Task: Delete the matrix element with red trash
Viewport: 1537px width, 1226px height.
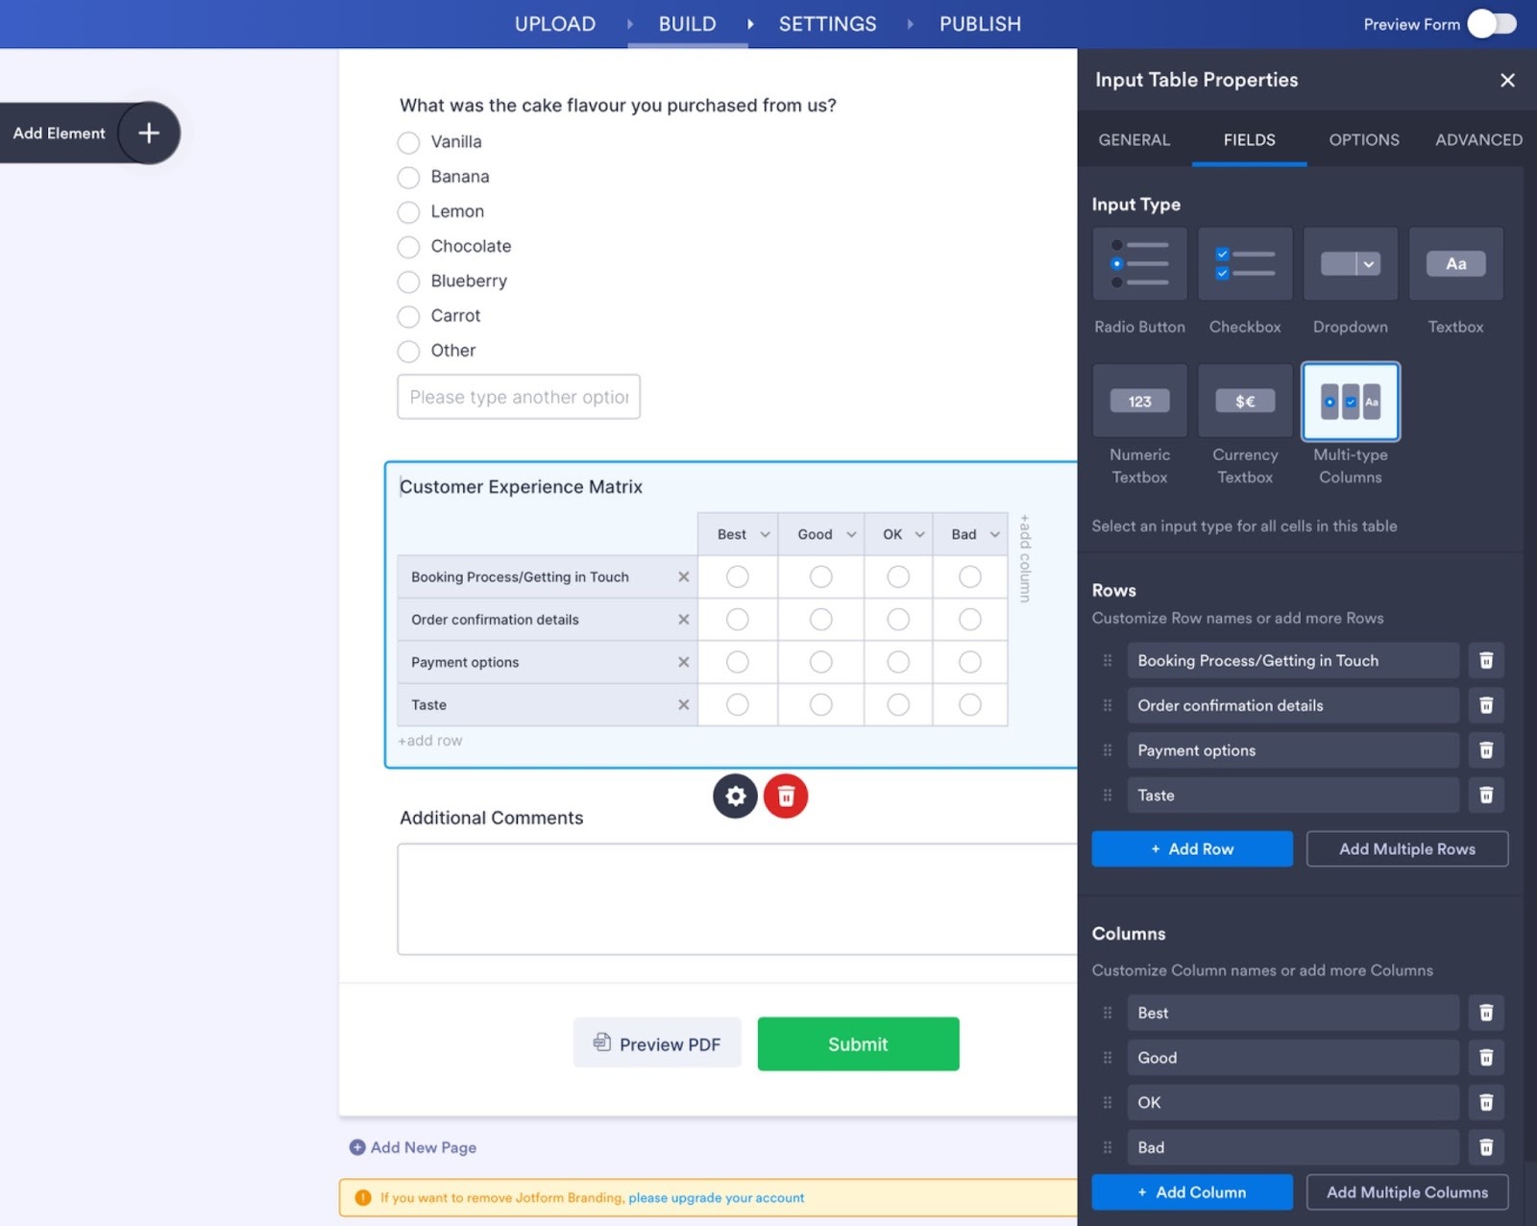Action: tap(786, 796)
